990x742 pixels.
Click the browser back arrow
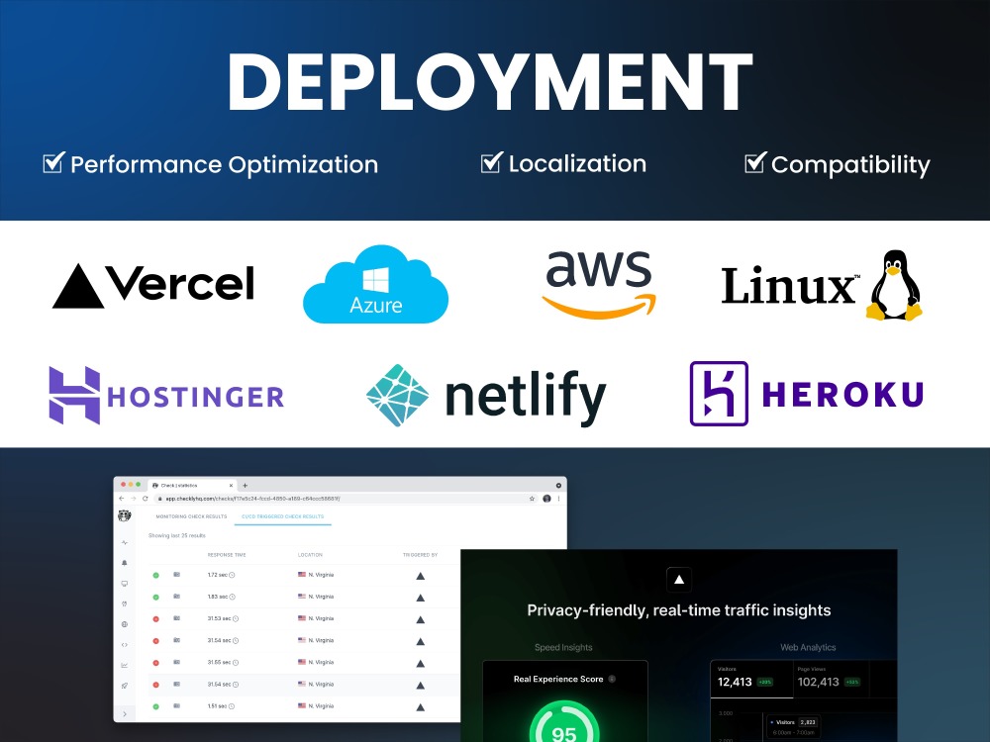pos(122,499)
